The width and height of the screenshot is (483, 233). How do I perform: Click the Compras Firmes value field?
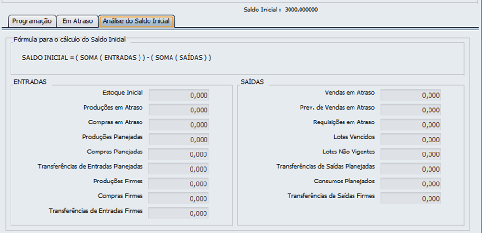[179, 199]
